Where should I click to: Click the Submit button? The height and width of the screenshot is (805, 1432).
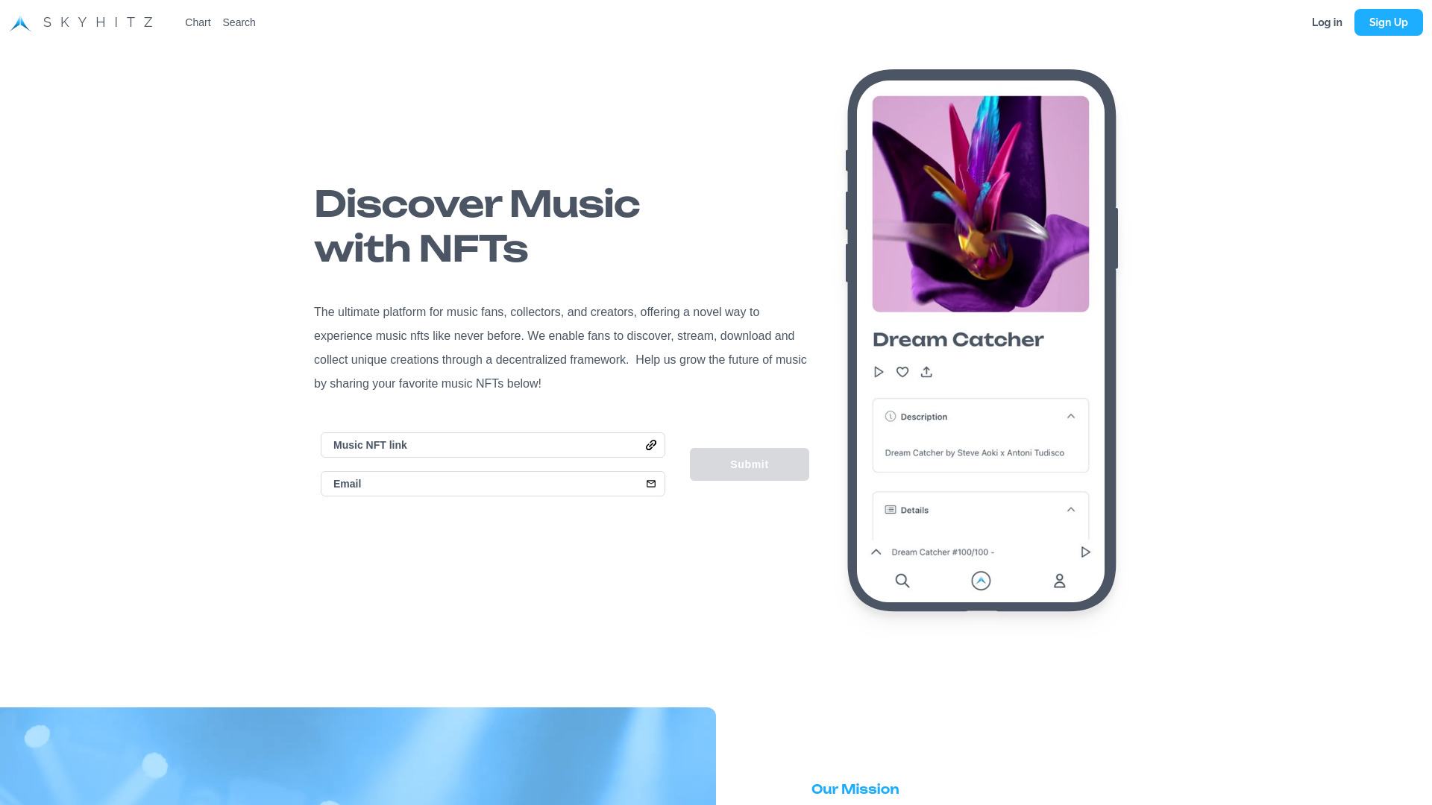coord(750,464)
